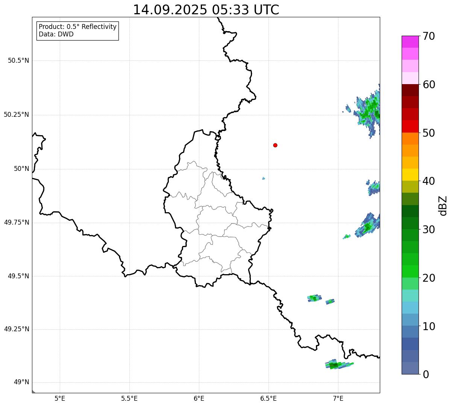Viewport: 452px width, 406px height.
Task: Click the "49°N" latitude label
Action: tap(21, 382)
